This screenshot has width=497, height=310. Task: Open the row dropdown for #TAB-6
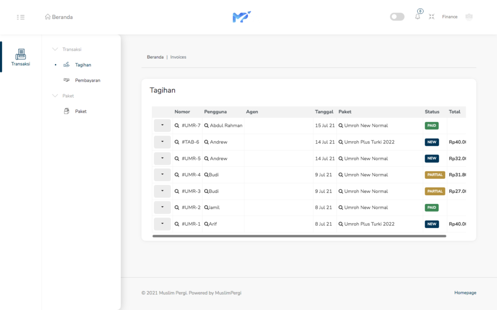tap(162, 142)
